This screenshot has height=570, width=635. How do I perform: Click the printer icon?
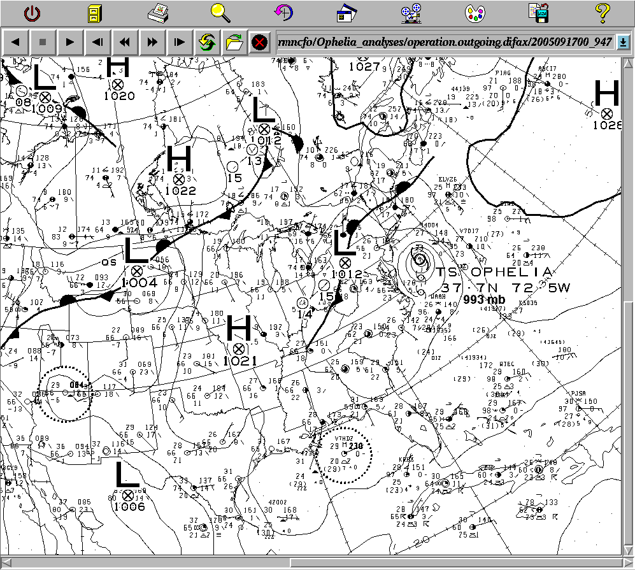(x=157, y=12)
